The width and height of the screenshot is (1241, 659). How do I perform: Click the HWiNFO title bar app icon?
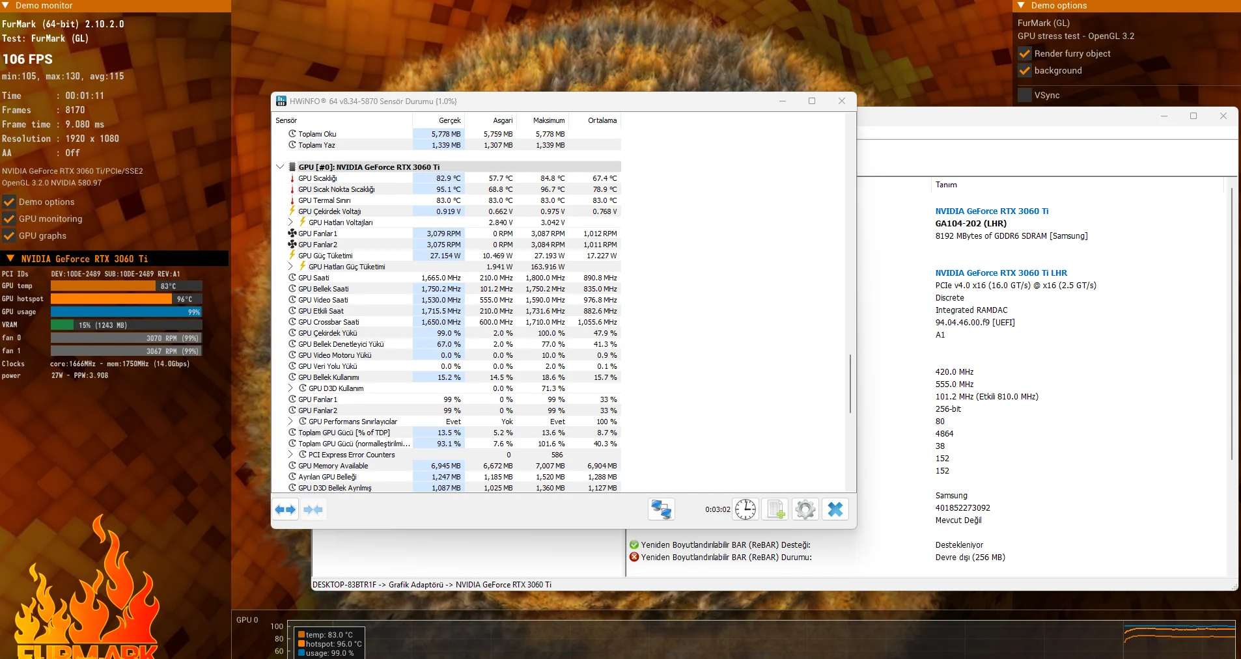coord(281,101)
